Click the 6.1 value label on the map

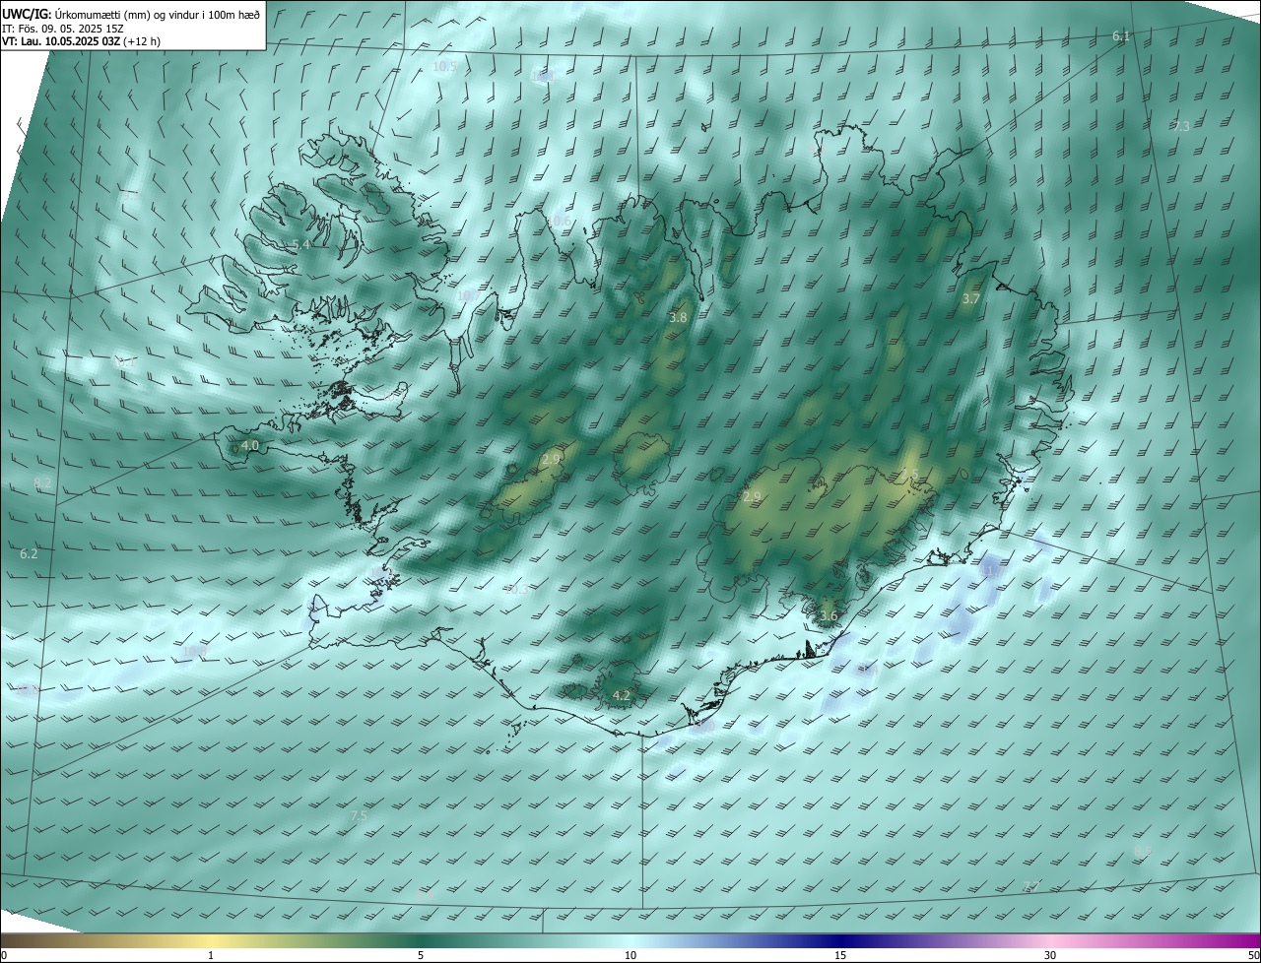point(1121,35)
